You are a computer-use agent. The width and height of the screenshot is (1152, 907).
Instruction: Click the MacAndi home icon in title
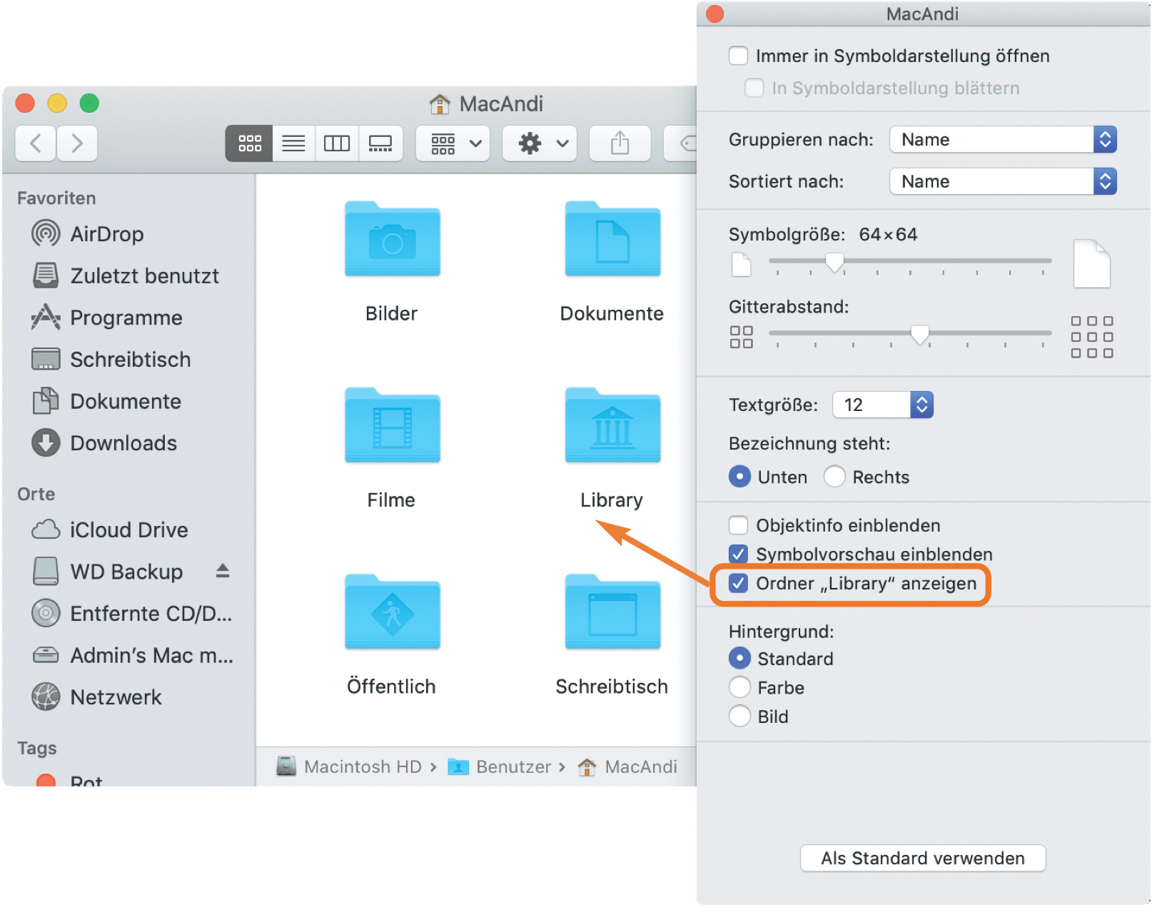tap(440, 104)
